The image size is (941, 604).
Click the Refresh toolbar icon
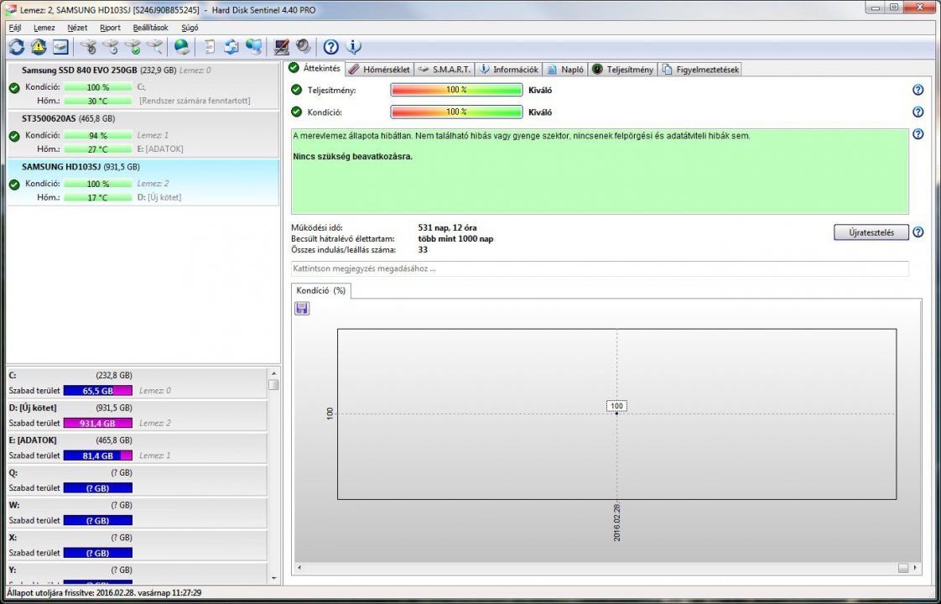tap(17, 47)
